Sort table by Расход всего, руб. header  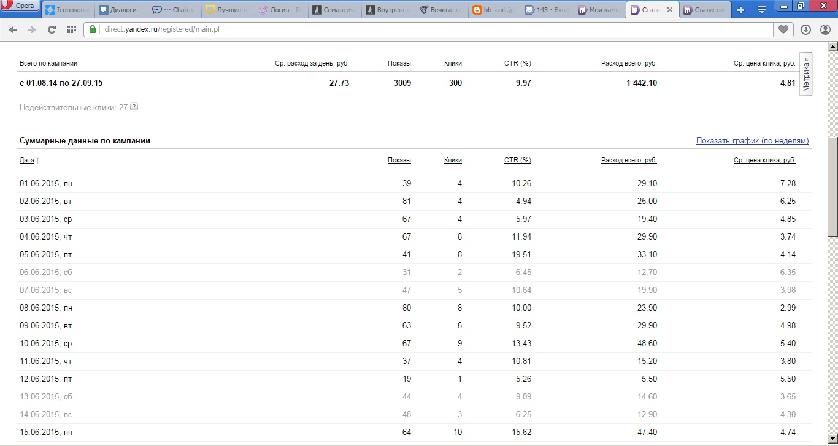629,161
